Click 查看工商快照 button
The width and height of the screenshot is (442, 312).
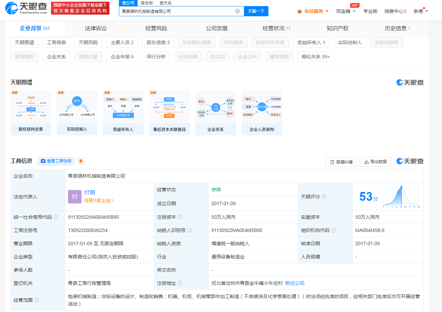tap(56, 161)
